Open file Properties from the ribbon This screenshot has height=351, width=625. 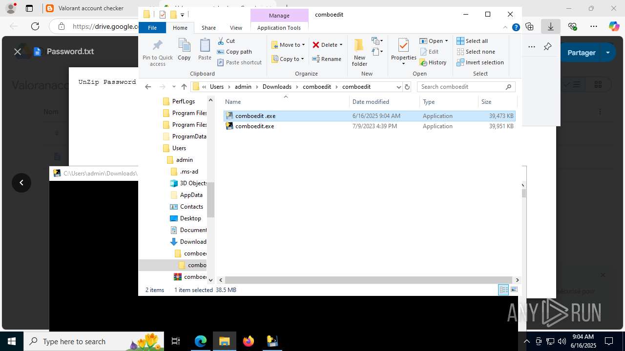tap(403, 51)
